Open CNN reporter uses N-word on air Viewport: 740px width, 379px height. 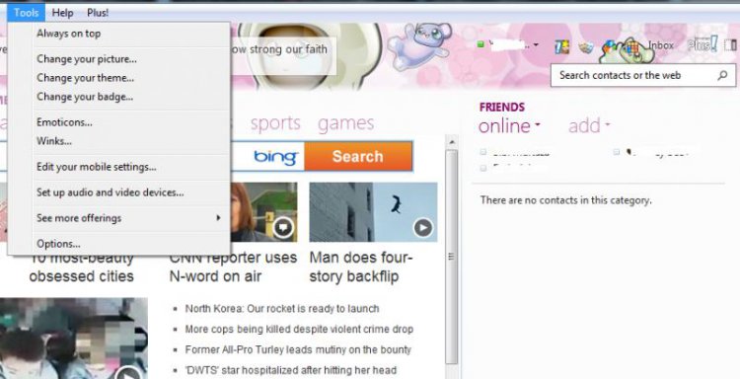(233, 267)
